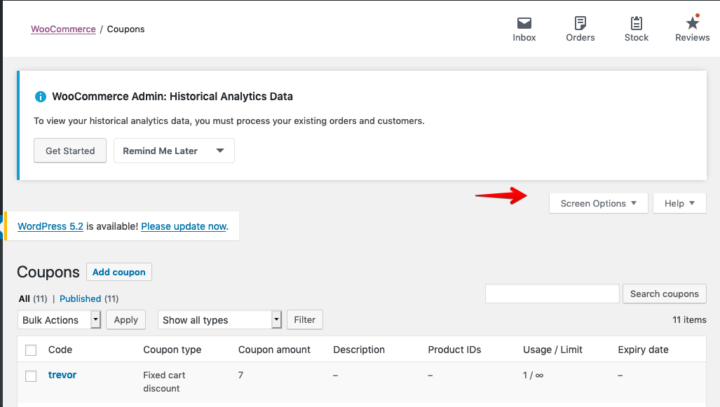The image size is (720, 407).
Task: Tick the checkbox for the trevor coupon
Action: [31, 375]
